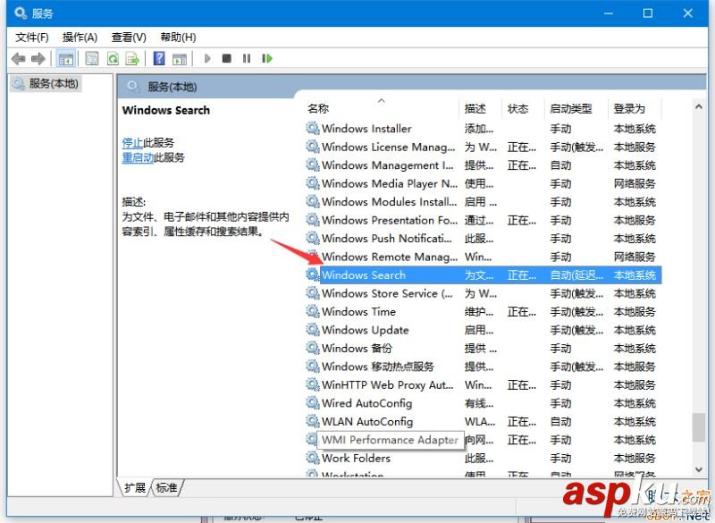Click the Export List toolbar icon
The width and height of the screenshot is (715, 523).
134,58
